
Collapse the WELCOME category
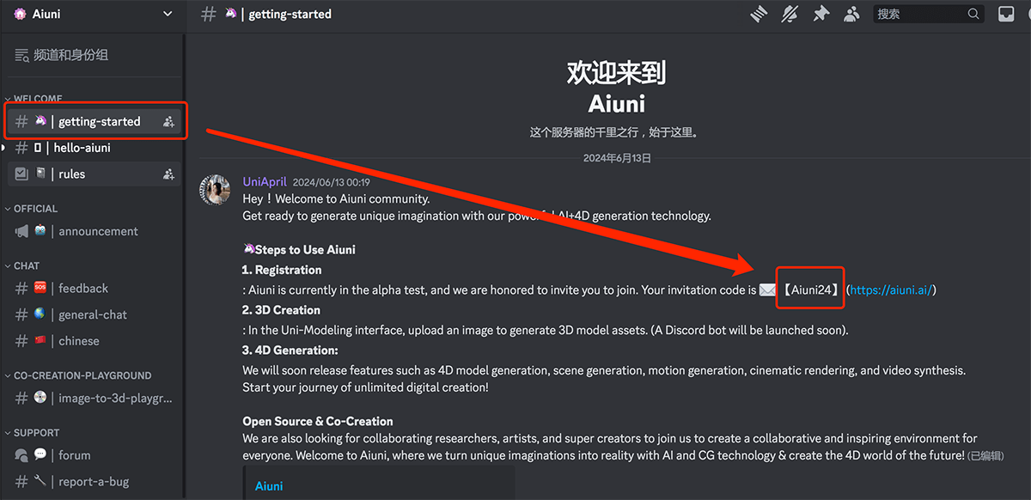click(x=38, y=99)
